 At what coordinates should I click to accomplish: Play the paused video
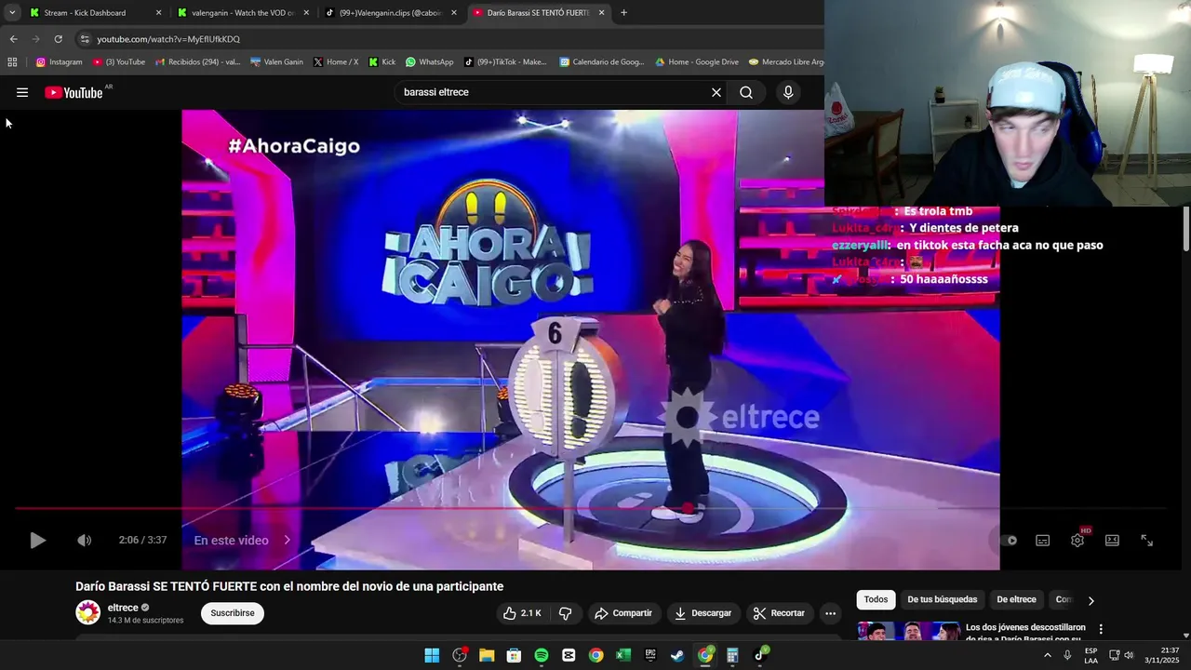click(x=37, y=540)
